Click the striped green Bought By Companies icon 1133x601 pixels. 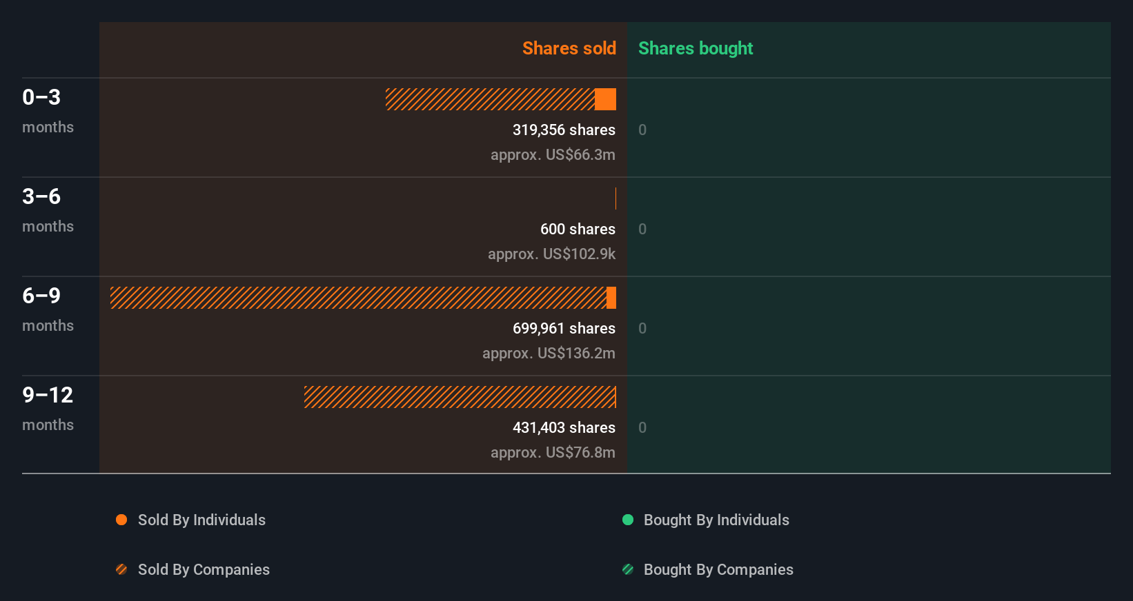(628, 569)
